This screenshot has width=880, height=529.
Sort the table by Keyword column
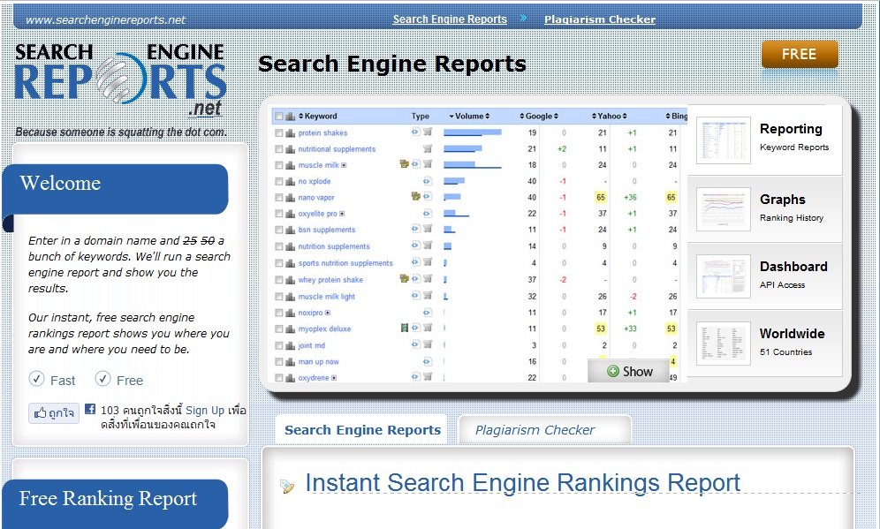pos(318,116)
